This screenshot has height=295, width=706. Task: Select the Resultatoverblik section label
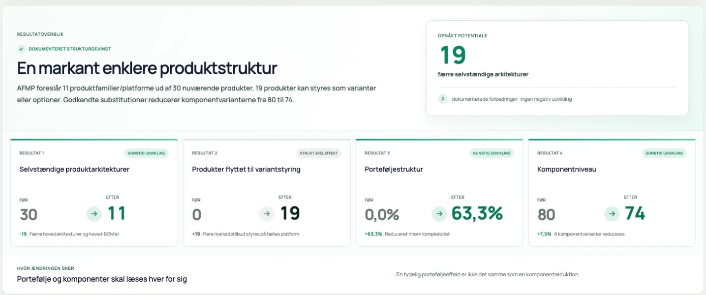pyautogui.click(x=40, y=34)
